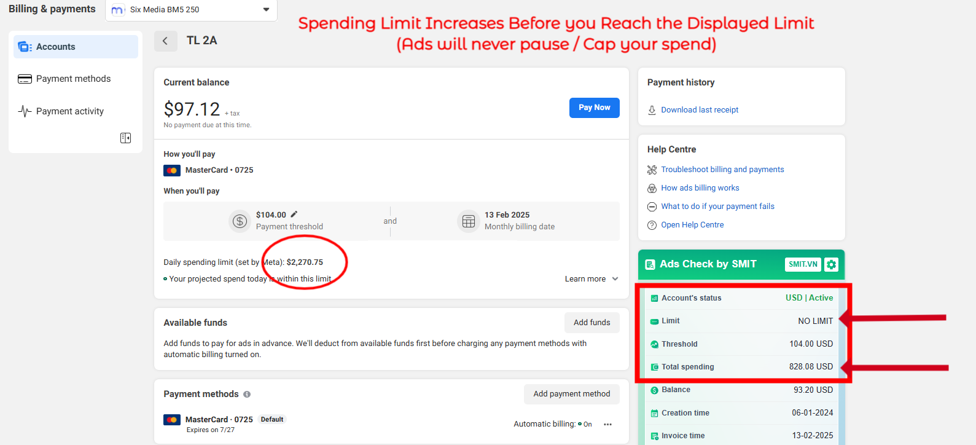Click the Default badge on MasterCard 0725

[x=271, y=420]
